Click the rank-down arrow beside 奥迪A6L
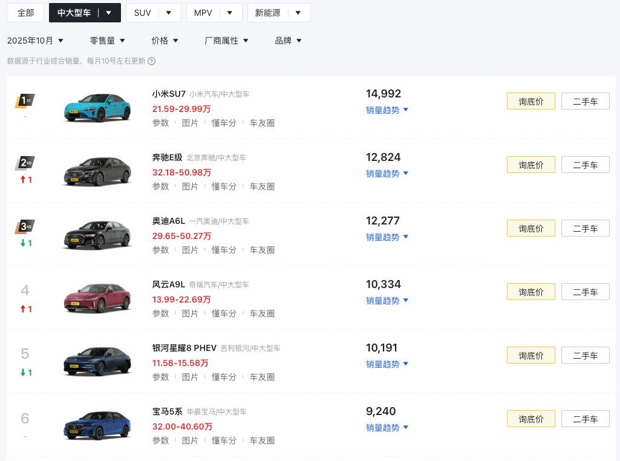The width and height of the screenshot is (620, 461). tap(26, 243)
